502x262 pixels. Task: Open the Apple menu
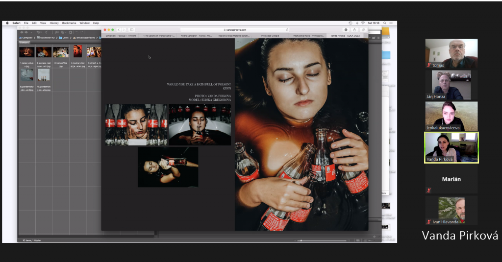(7, 23)
